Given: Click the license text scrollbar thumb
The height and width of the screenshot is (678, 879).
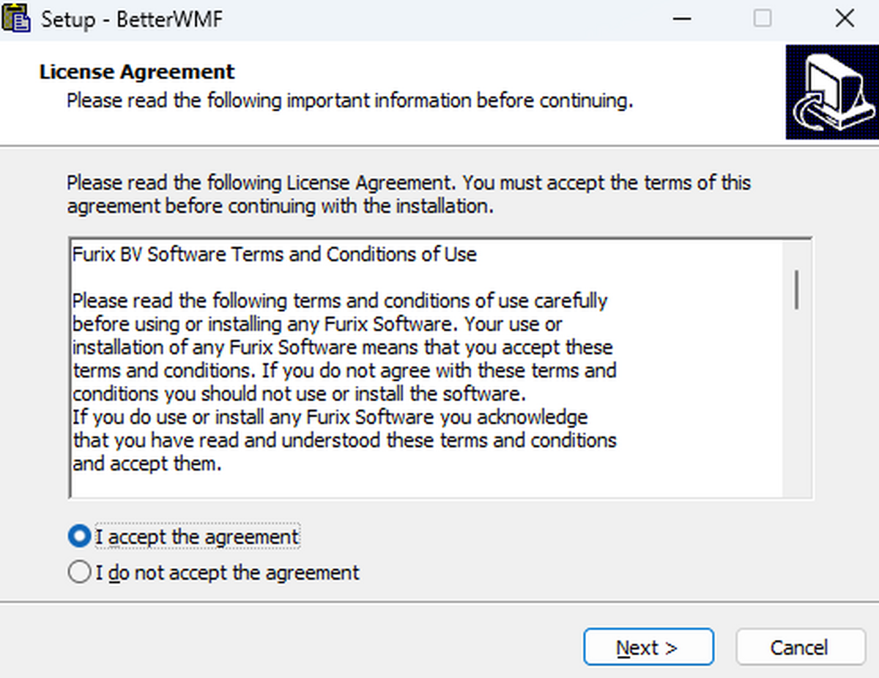Looking at the screenshot, I should pyautogui.click(x=795, y=289).
